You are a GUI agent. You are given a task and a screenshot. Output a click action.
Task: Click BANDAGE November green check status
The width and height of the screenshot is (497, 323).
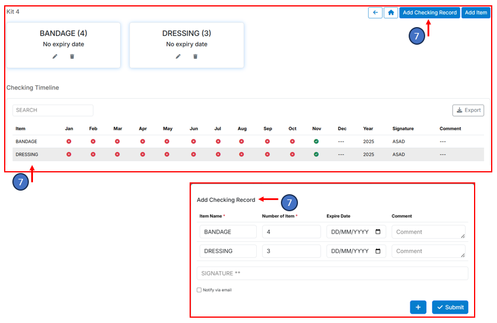[x=316, y=142]
